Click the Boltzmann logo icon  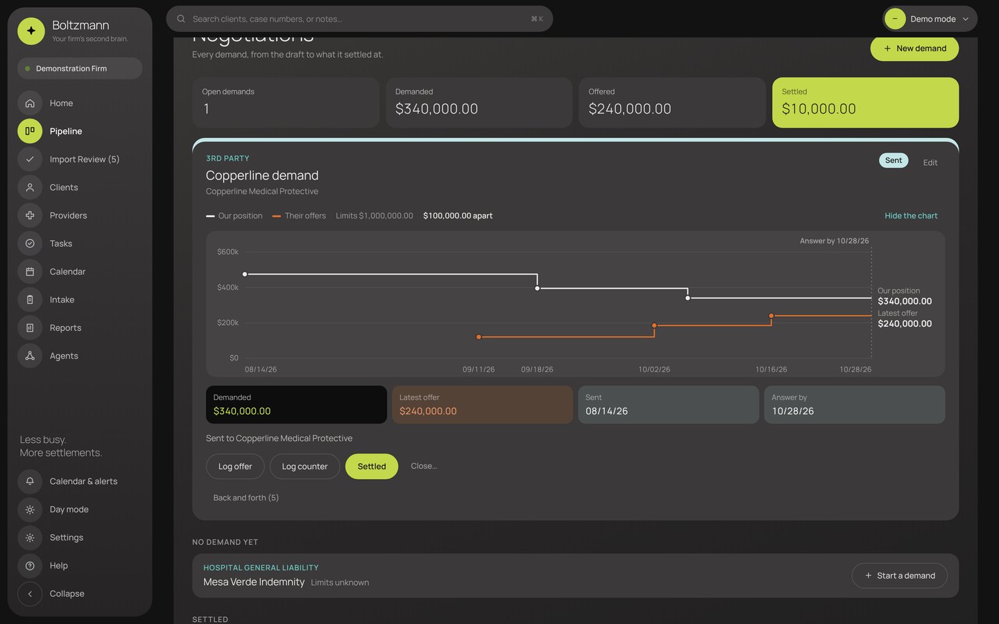(x=31, y=31)
